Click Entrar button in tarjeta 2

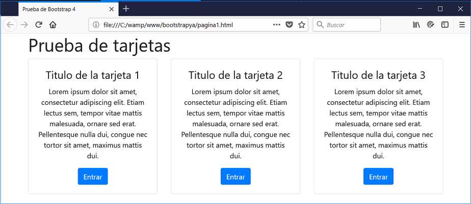tap(236, 177)
